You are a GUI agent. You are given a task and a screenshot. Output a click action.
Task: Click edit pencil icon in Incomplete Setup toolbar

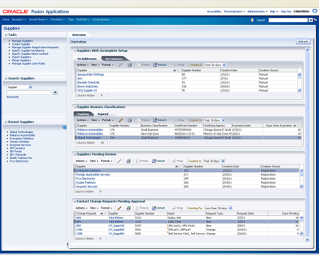(121, 65)
